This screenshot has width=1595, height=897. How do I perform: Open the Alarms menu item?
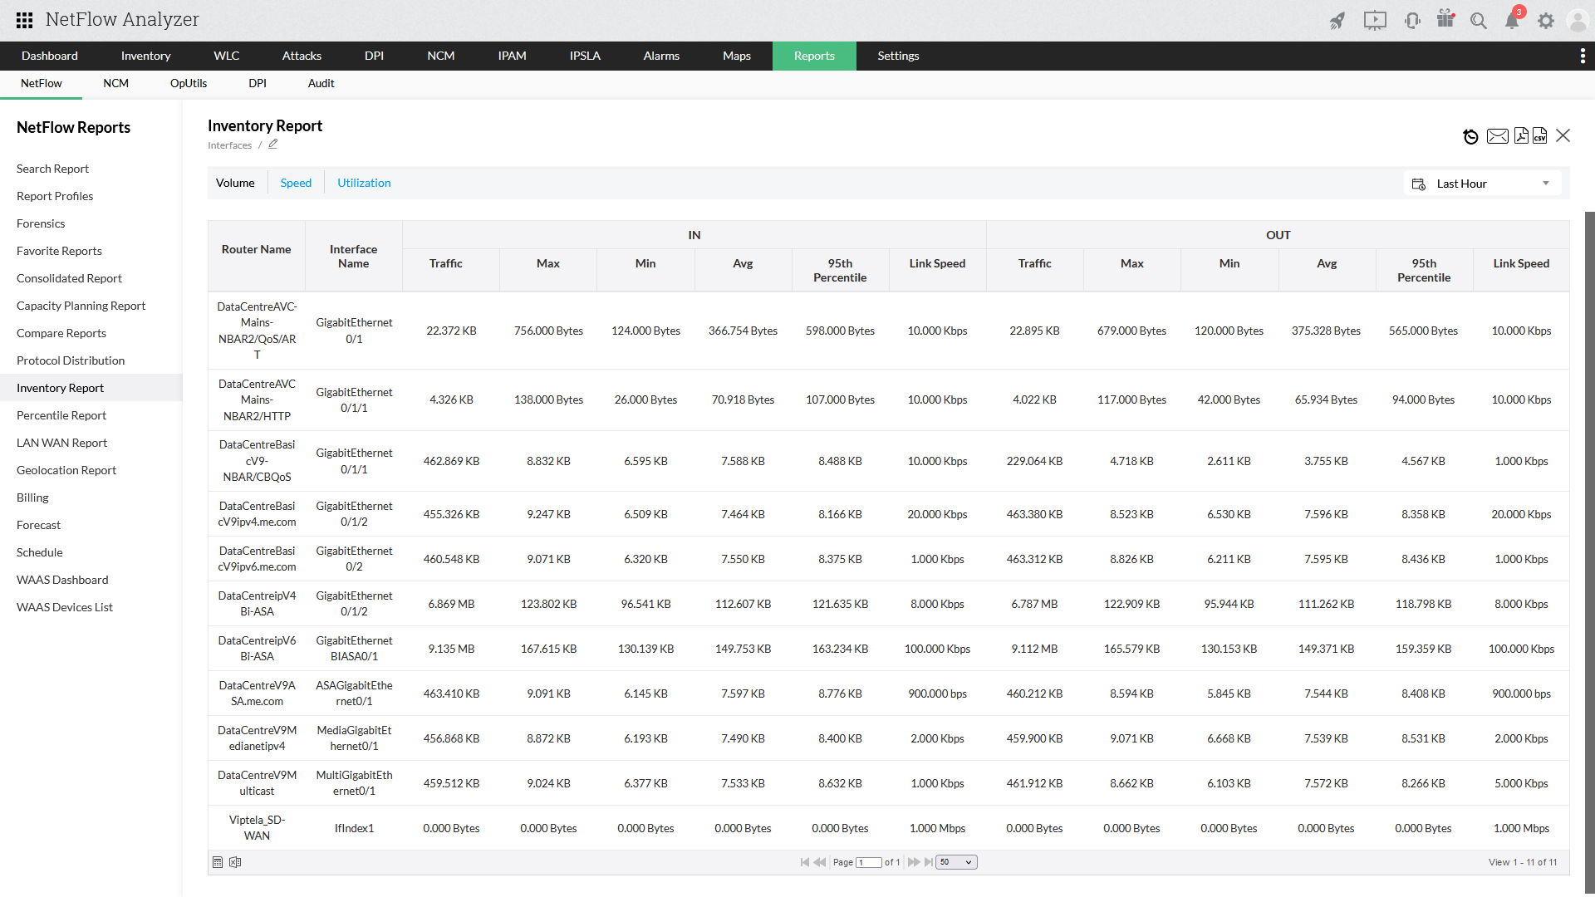coord(661,56)
